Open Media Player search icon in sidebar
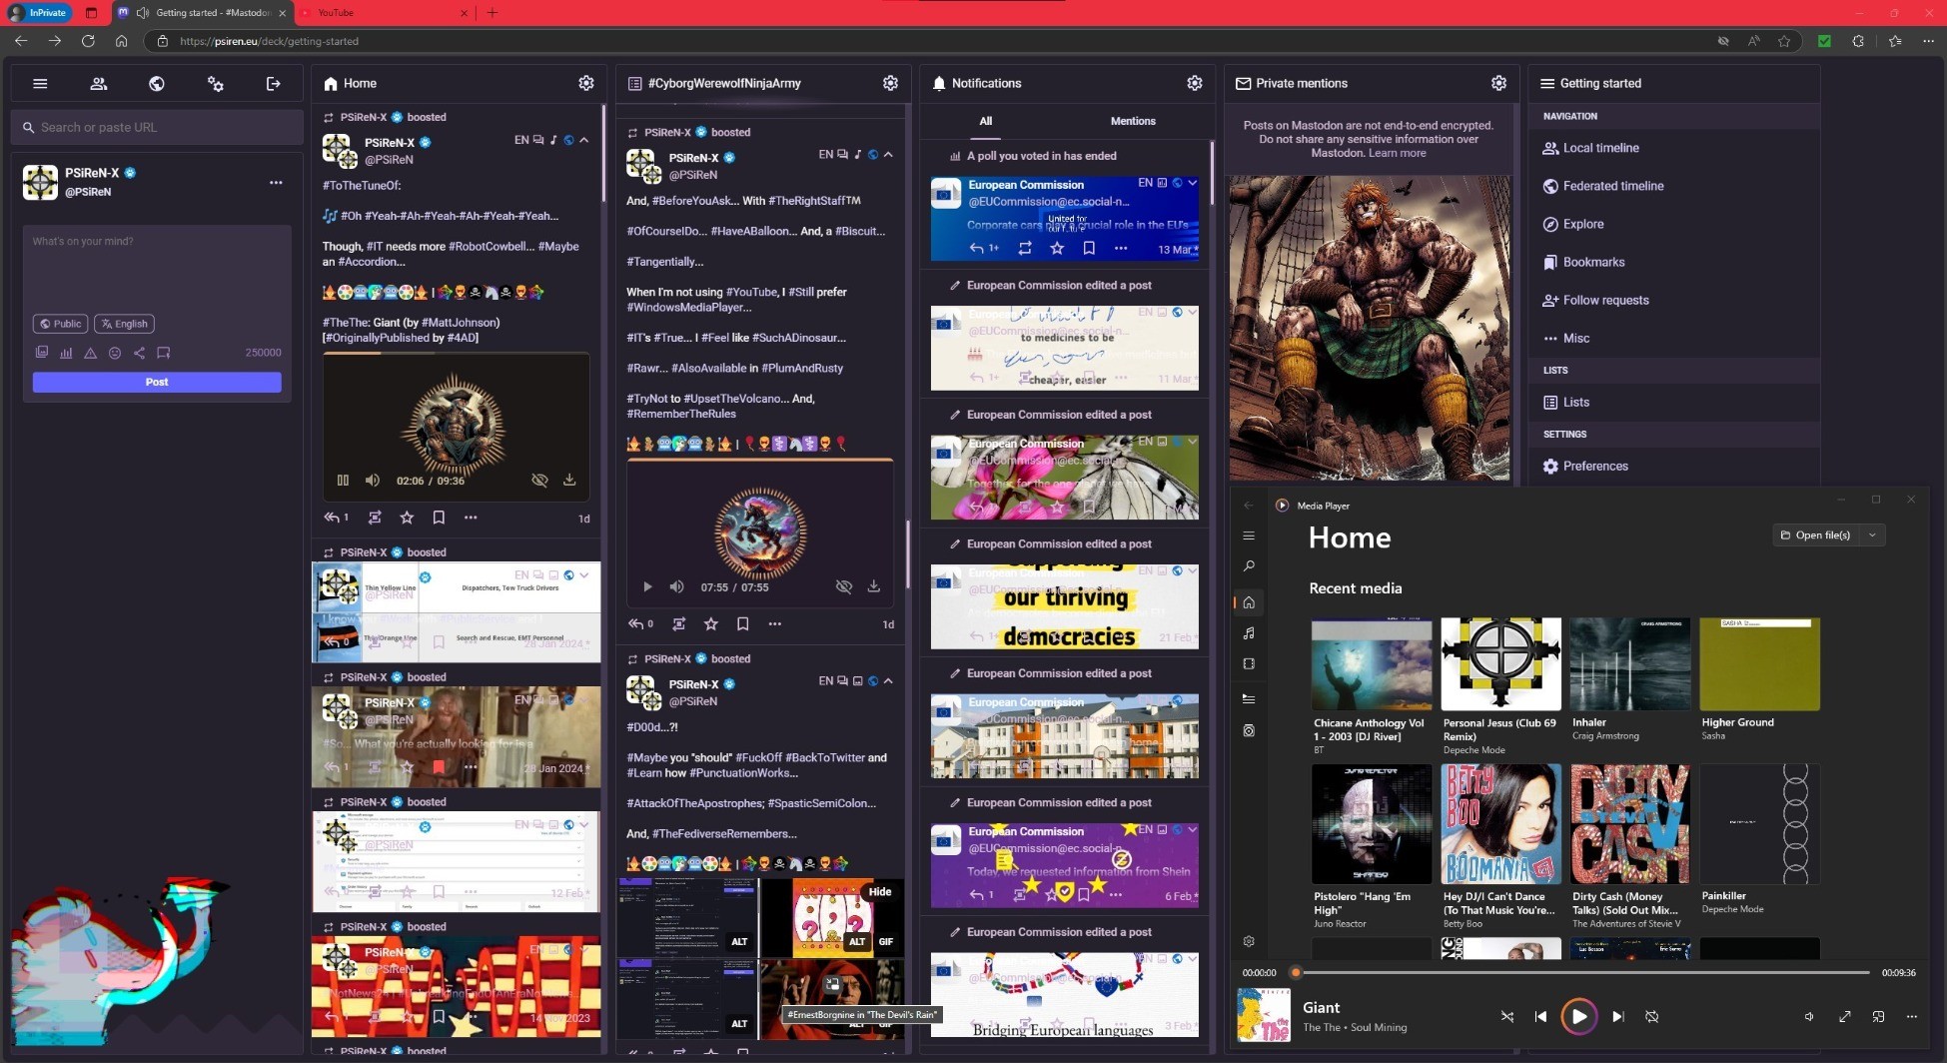Screen dimensions: 1947x1063 point(1249,566)
